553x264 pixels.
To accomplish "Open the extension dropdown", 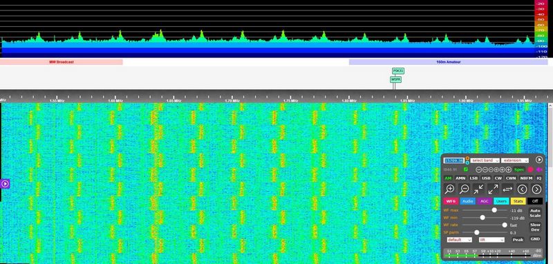I will click(515, 160).
